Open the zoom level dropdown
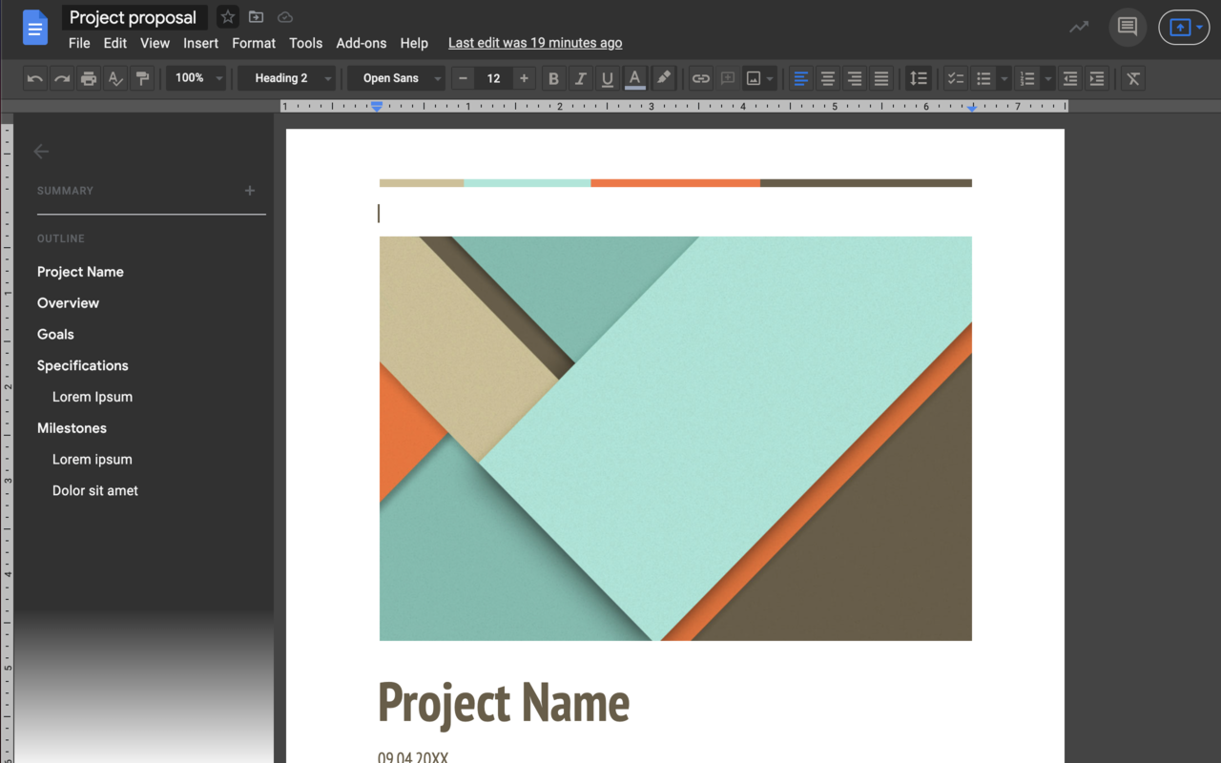 (196, 78)
